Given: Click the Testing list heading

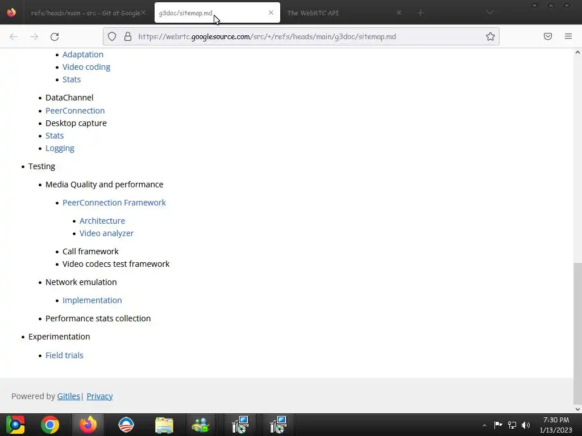Looking at the screenshot, I should [41, 166].
